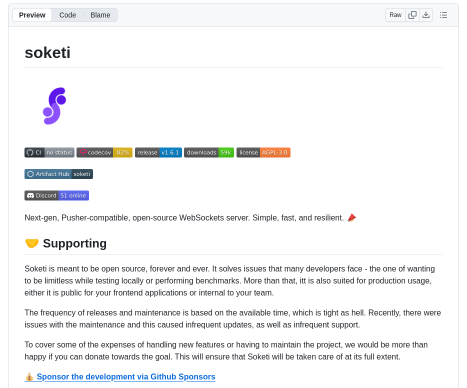
Task: Copy raw file contents icon
Action: pos(412,15)
